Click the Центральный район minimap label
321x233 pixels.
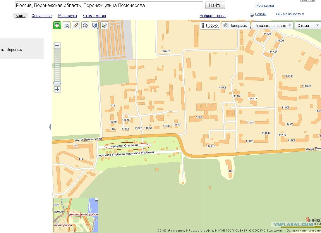pos(83,214)
